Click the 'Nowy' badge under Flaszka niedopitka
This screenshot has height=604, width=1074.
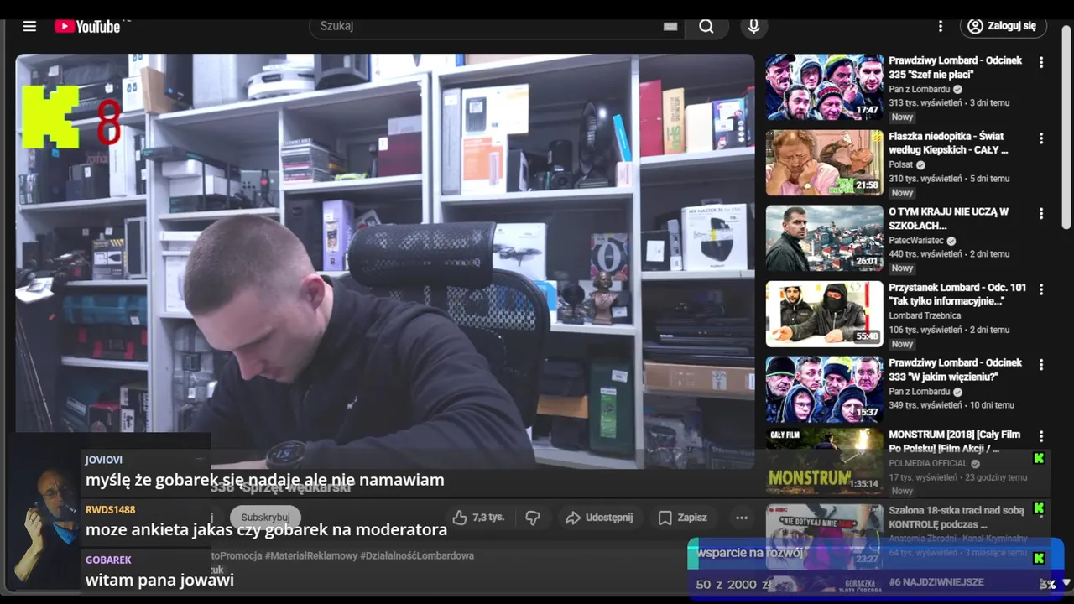click(902, 193)
